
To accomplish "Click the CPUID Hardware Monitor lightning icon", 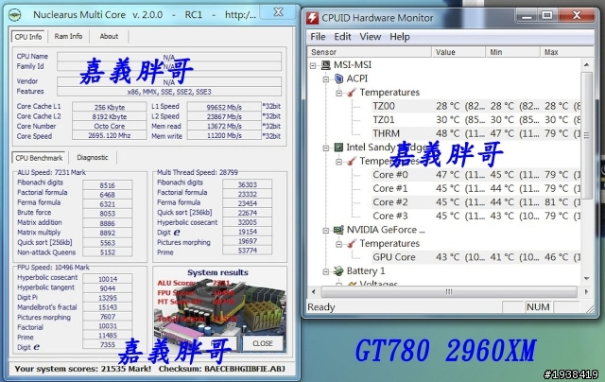I will (x=312, y=18).
